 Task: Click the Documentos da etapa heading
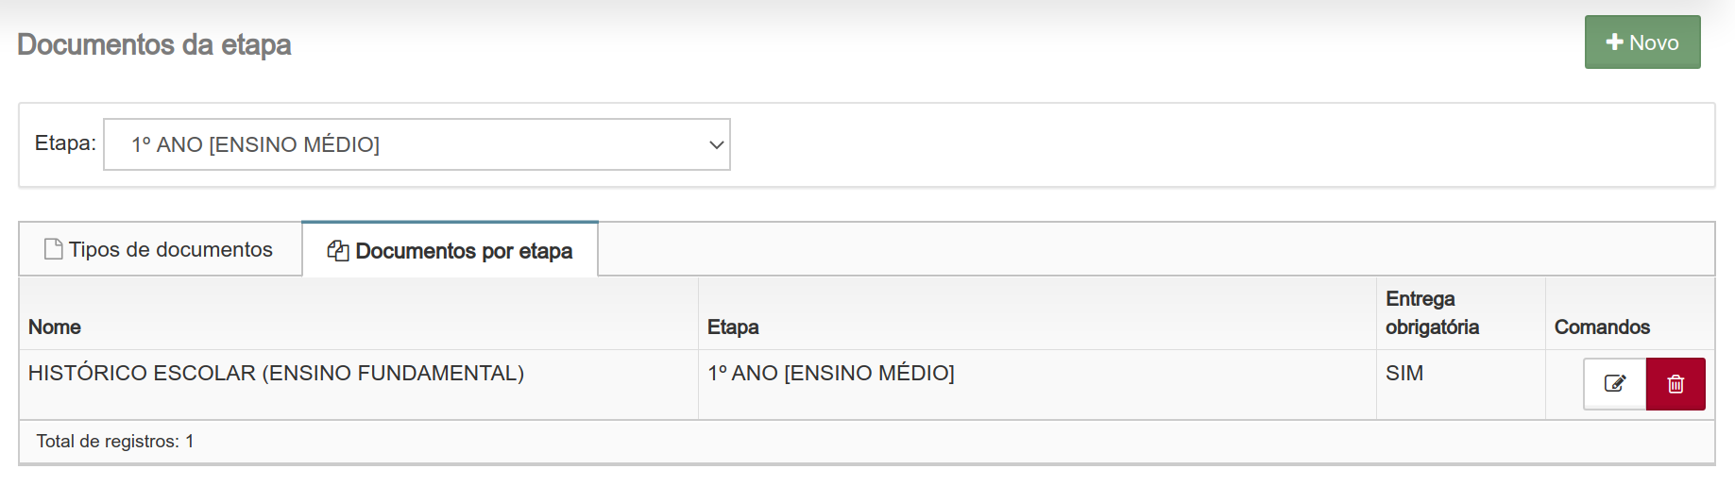pos(154,44)
